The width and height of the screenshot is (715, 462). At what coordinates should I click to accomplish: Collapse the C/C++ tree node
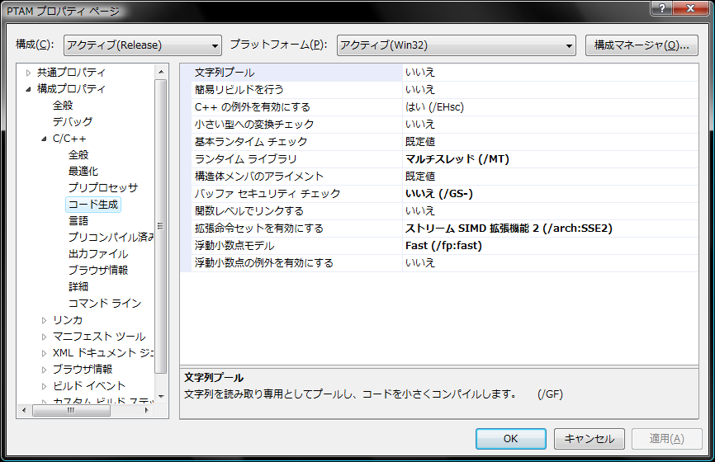point(44,139)
